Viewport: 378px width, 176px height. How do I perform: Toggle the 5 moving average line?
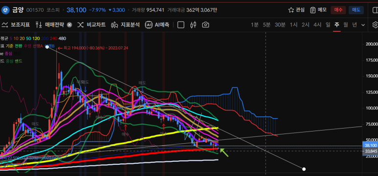point(11,38)
